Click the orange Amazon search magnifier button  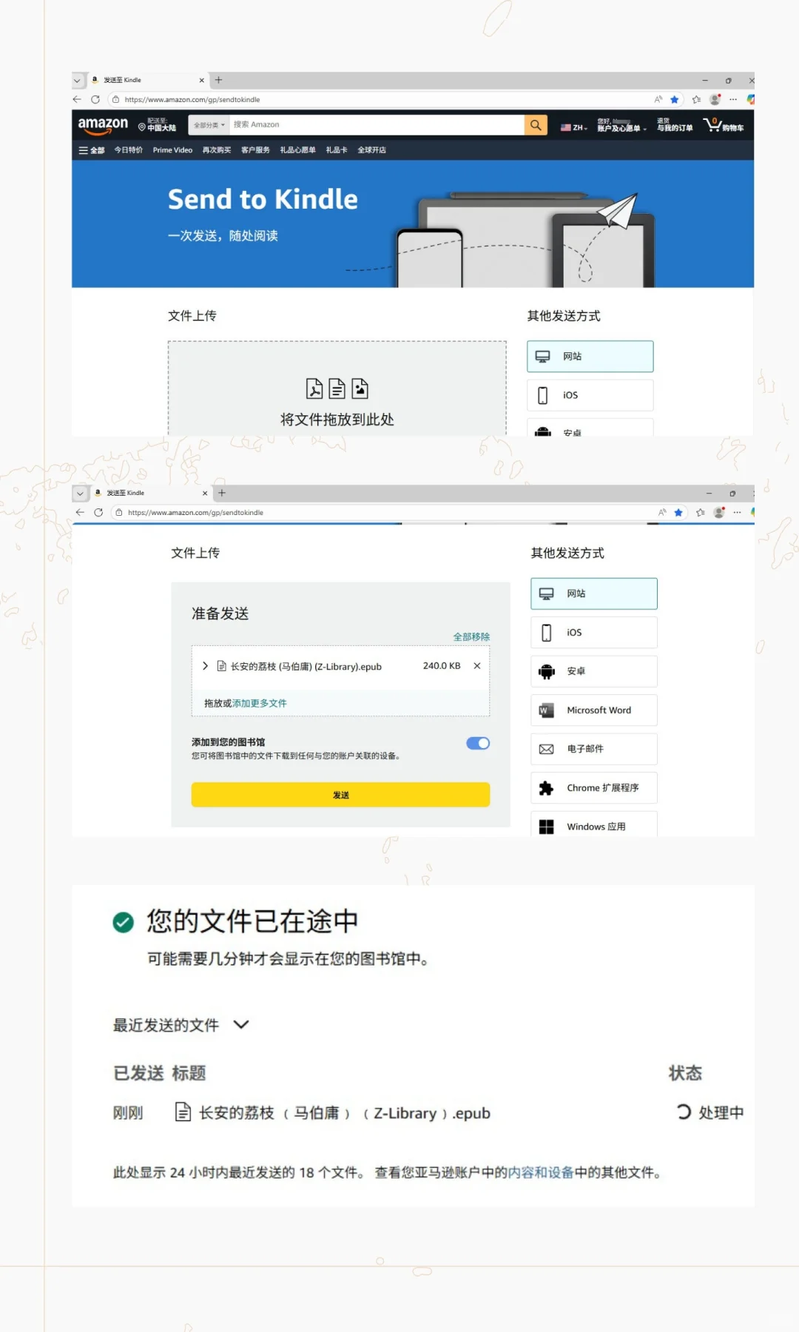pos(536,125)
